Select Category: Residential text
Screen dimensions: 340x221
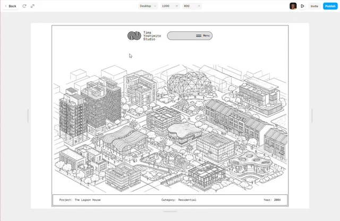point(178,200)
